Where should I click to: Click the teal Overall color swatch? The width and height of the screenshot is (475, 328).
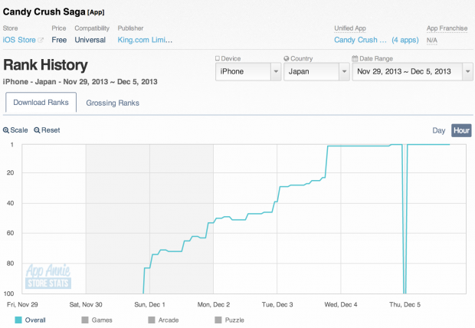click(18, 320)
